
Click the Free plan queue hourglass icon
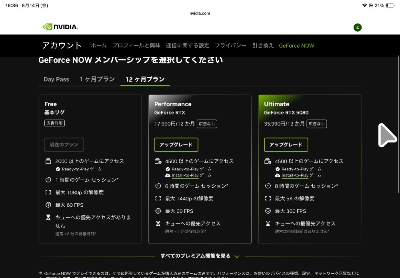48,217
